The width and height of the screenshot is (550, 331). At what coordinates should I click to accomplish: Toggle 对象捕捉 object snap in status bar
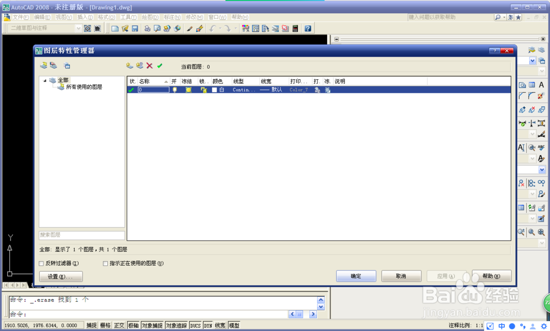[x=152, y=326]
